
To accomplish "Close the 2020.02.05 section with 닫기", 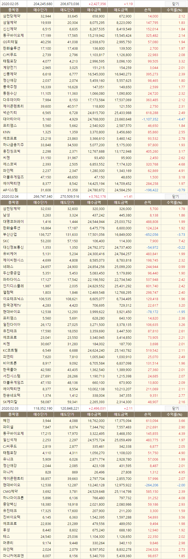I will click(x=175, y=4).
